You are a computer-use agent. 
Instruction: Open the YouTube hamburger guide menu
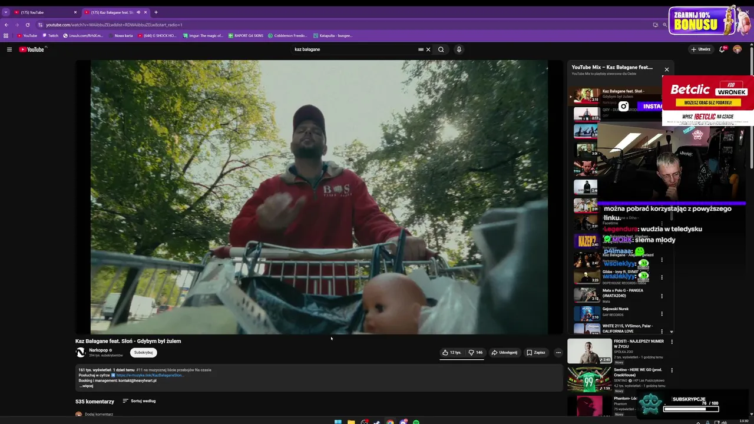(9, 49)
